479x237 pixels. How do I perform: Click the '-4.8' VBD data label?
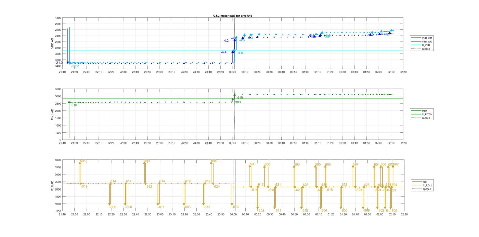pyautogui.click(x=240, y=53)
